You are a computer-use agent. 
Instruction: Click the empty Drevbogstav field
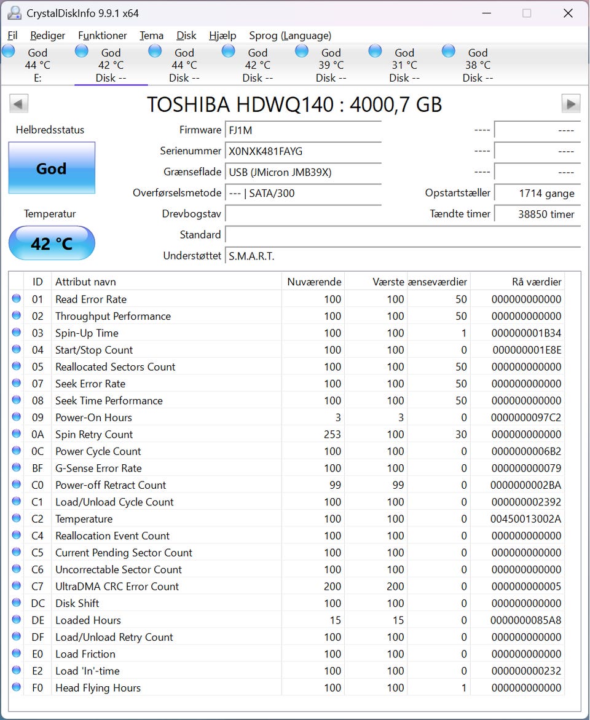coord(303,214)
